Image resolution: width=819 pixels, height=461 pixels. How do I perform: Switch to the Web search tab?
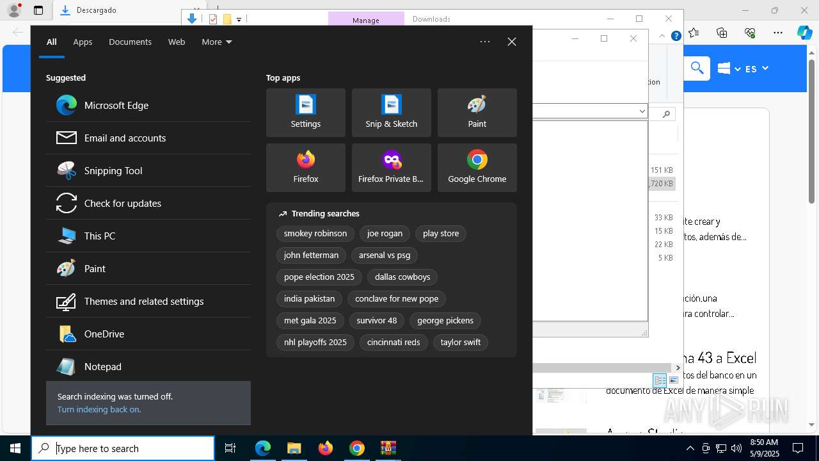pos(177,42)
